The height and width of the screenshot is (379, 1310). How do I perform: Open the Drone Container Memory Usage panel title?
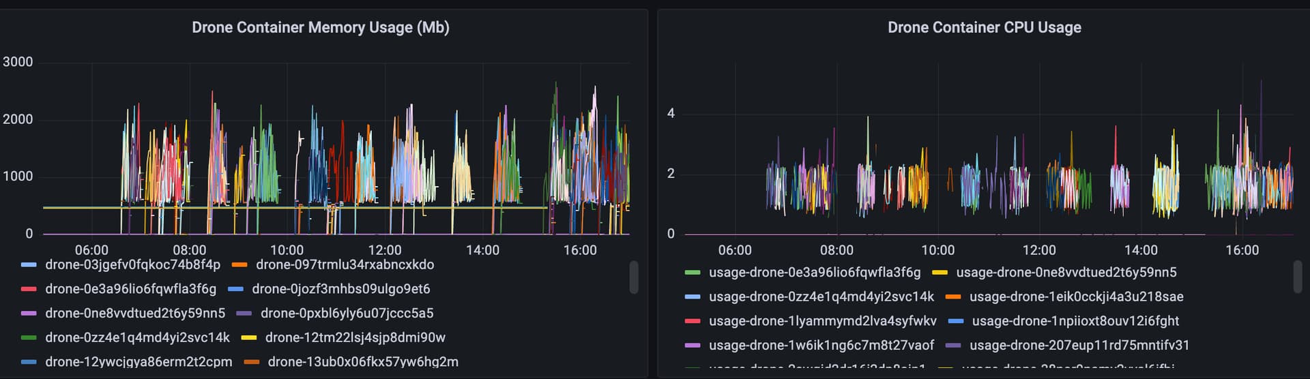[x=320, y=27]
